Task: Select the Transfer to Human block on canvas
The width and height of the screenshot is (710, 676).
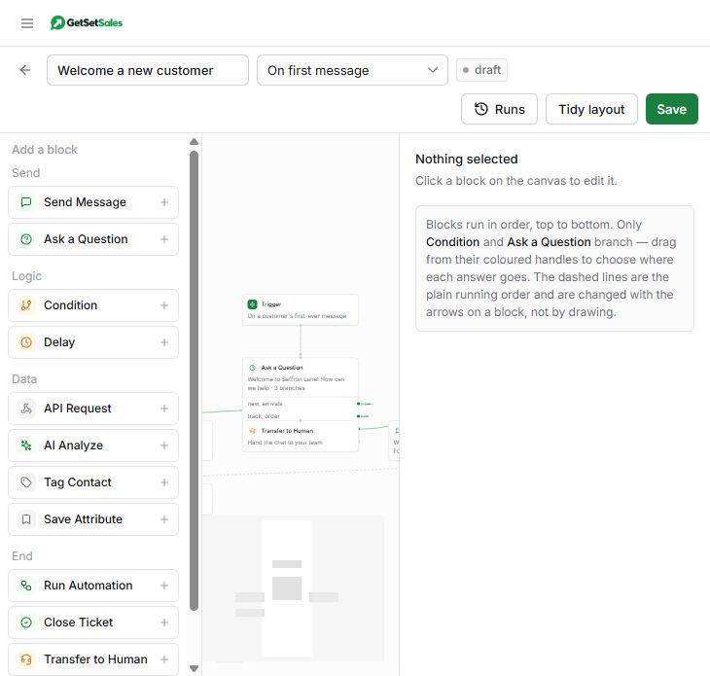Action: (301, 437)
